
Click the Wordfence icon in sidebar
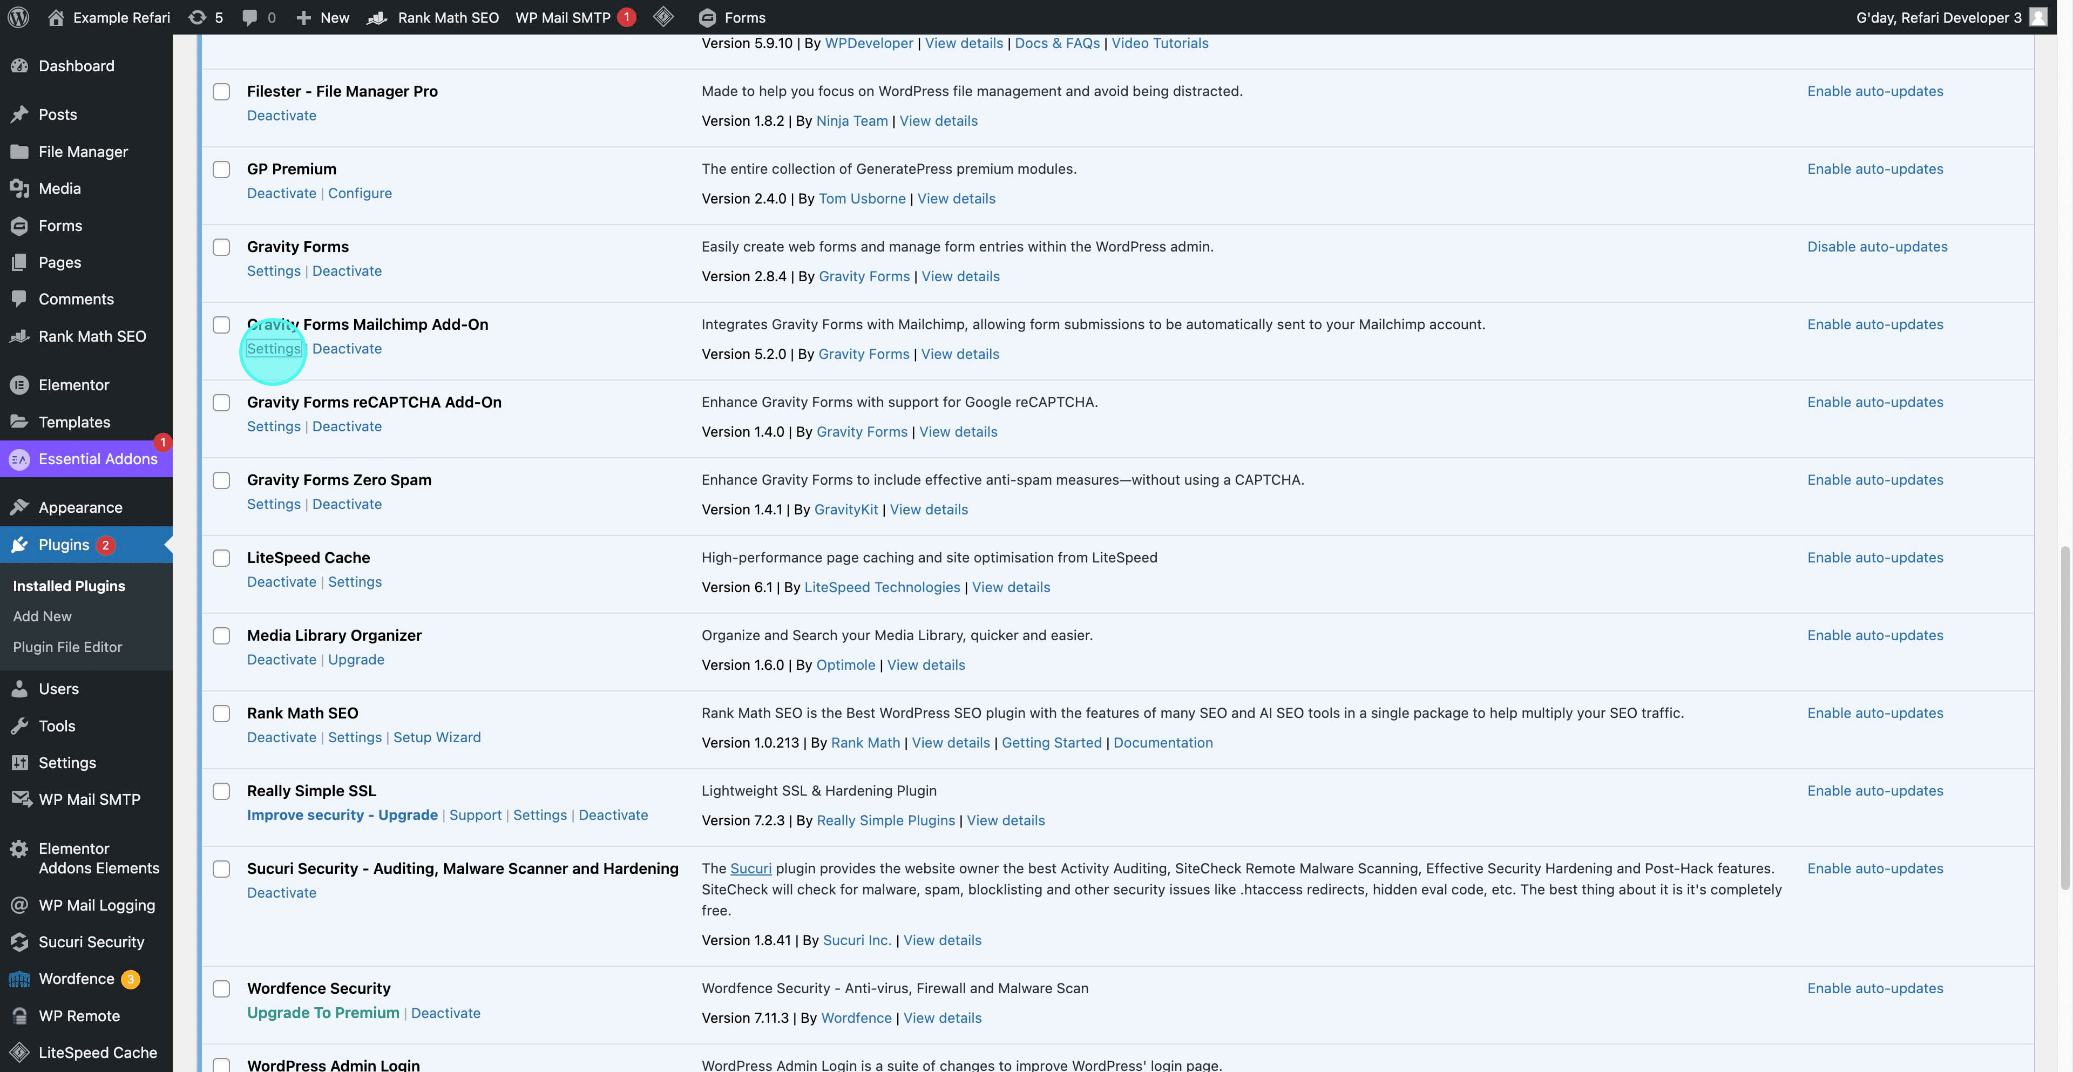(19, 979)
